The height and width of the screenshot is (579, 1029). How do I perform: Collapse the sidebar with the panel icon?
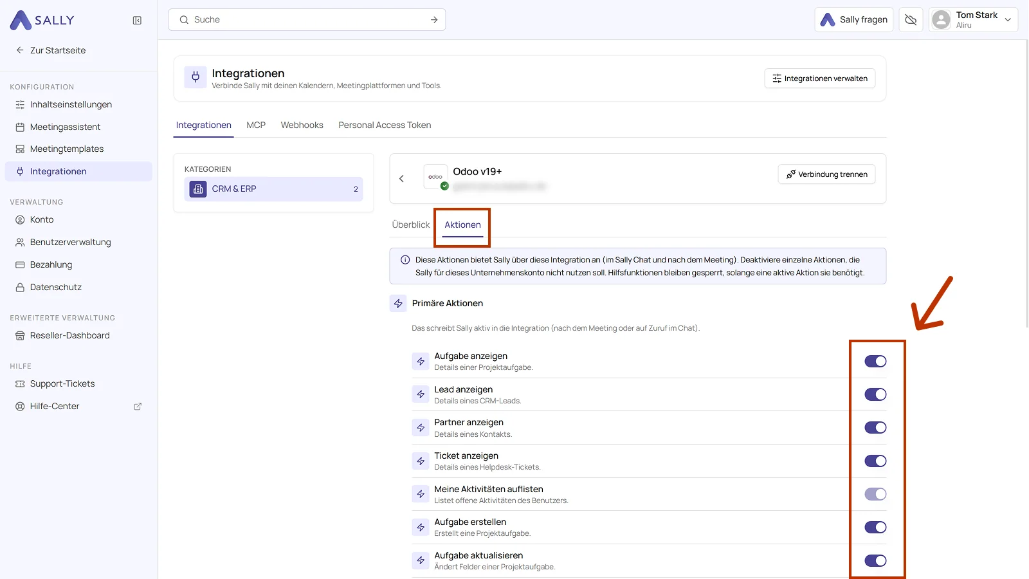tap(137, 21)
